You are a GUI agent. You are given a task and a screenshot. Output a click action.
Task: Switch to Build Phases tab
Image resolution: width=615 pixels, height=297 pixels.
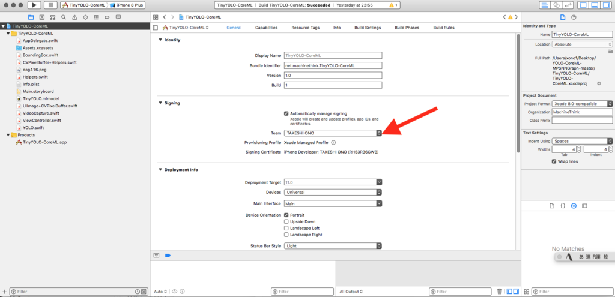pos(407,28)
